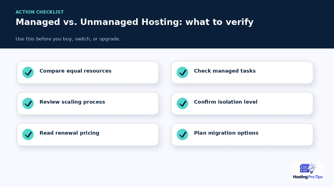Click the checkmark icon beside Confirm isolation level
This screenshot has height=187, width=334.
pos(182,103)
